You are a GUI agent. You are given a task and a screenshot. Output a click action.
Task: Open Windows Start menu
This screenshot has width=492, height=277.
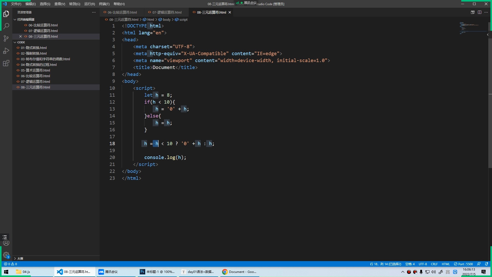point(6,272)
